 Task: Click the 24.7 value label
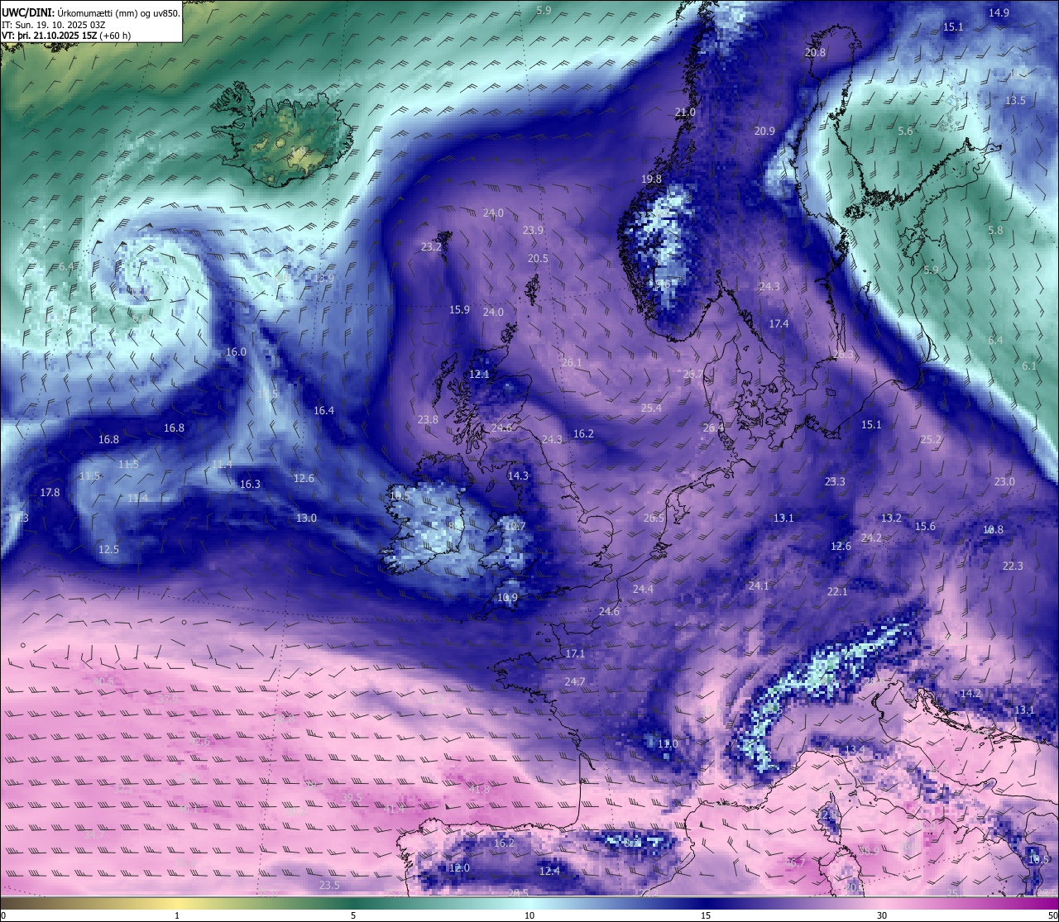tap(575, 681)
